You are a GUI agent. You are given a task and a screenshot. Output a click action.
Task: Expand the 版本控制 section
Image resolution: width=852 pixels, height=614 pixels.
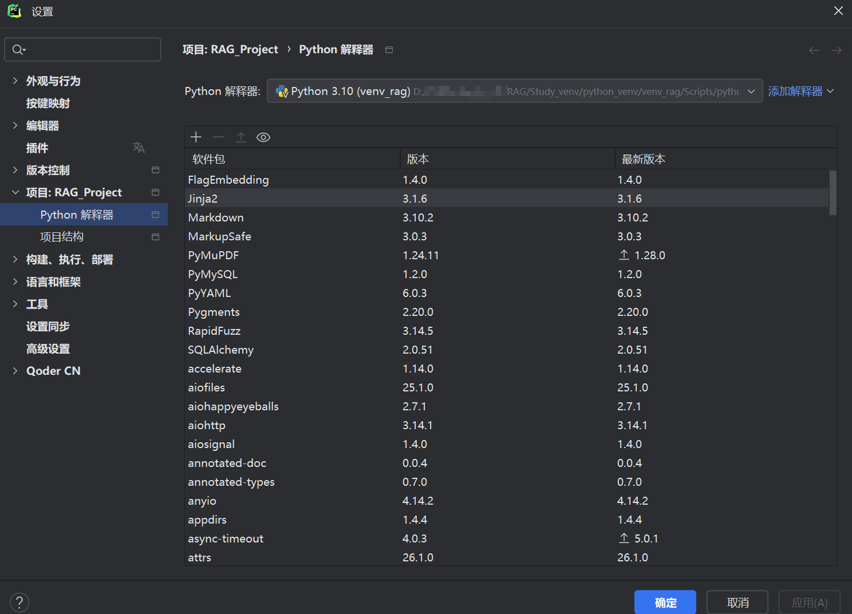[x=15, y=170]
